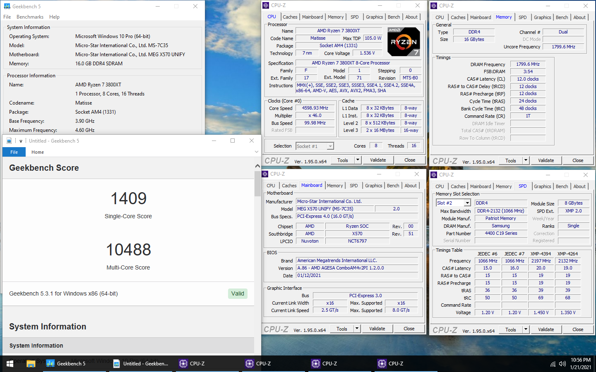This screenshot has width=596, height=372.
Task: Click Home tab in Untitled Geekbench window
Action: click(x=38, y=152)
